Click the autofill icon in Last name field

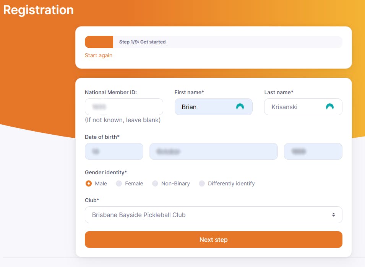tap(329, 107)
